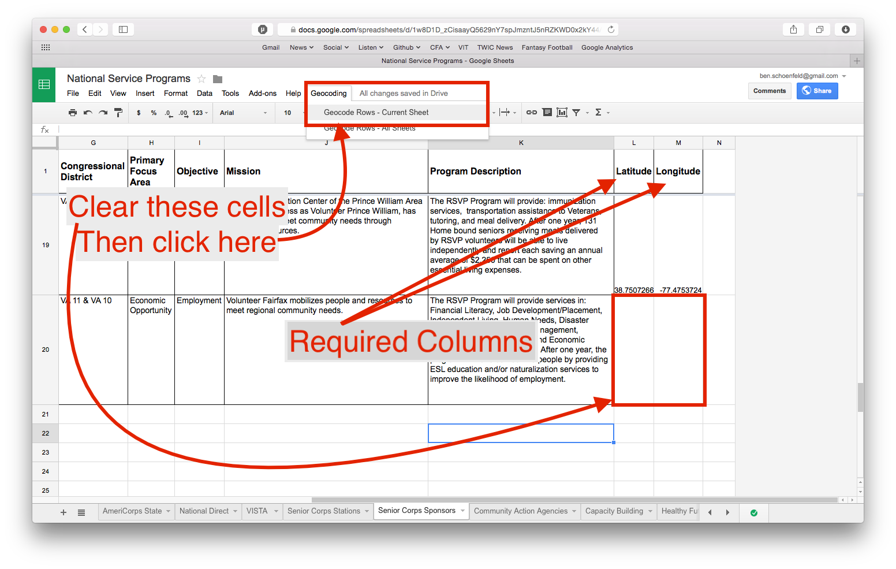896x569 pixels.
Task: Open Safari share icon
Action: click(x=793, y=29)
